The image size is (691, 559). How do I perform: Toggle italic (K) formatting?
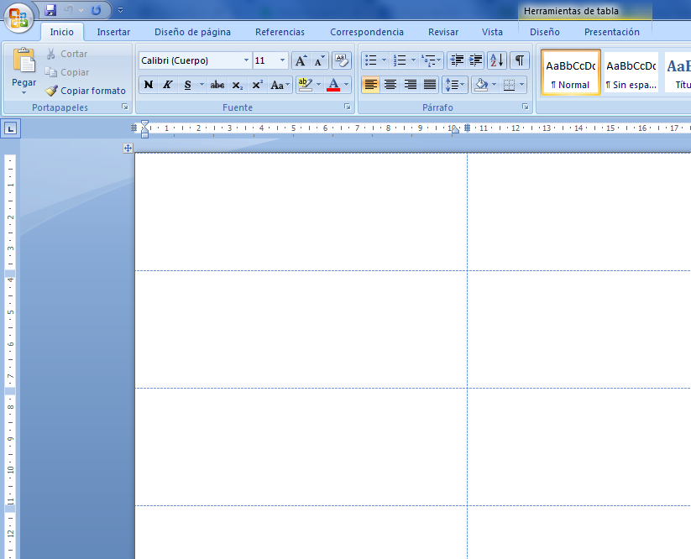(x=167, y=85)
